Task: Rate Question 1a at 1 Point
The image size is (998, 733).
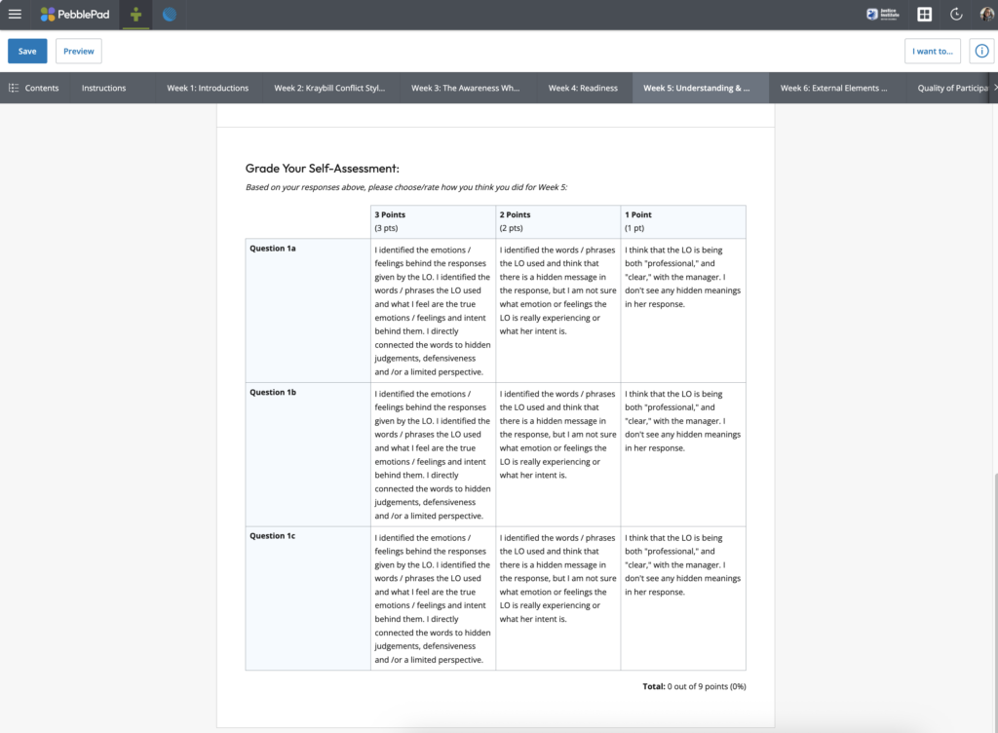Action: [683, 311]
